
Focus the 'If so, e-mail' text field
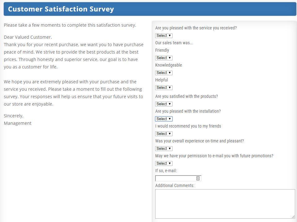click(x=178, y=178)
